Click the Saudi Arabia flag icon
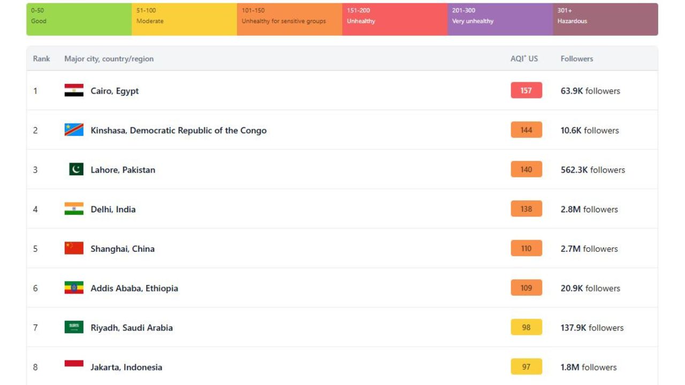The image size is (685, 385). [x=74, y=327]
